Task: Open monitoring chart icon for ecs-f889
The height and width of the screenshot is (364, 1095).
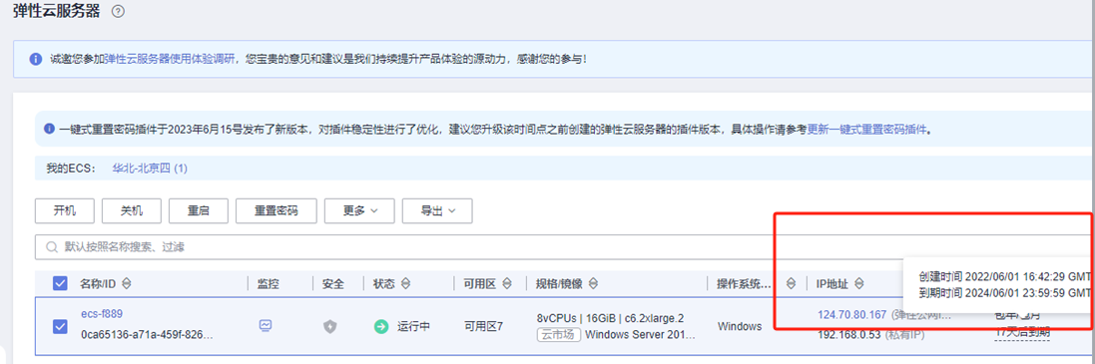Action: pyautogui.click(x=266, y=325)
